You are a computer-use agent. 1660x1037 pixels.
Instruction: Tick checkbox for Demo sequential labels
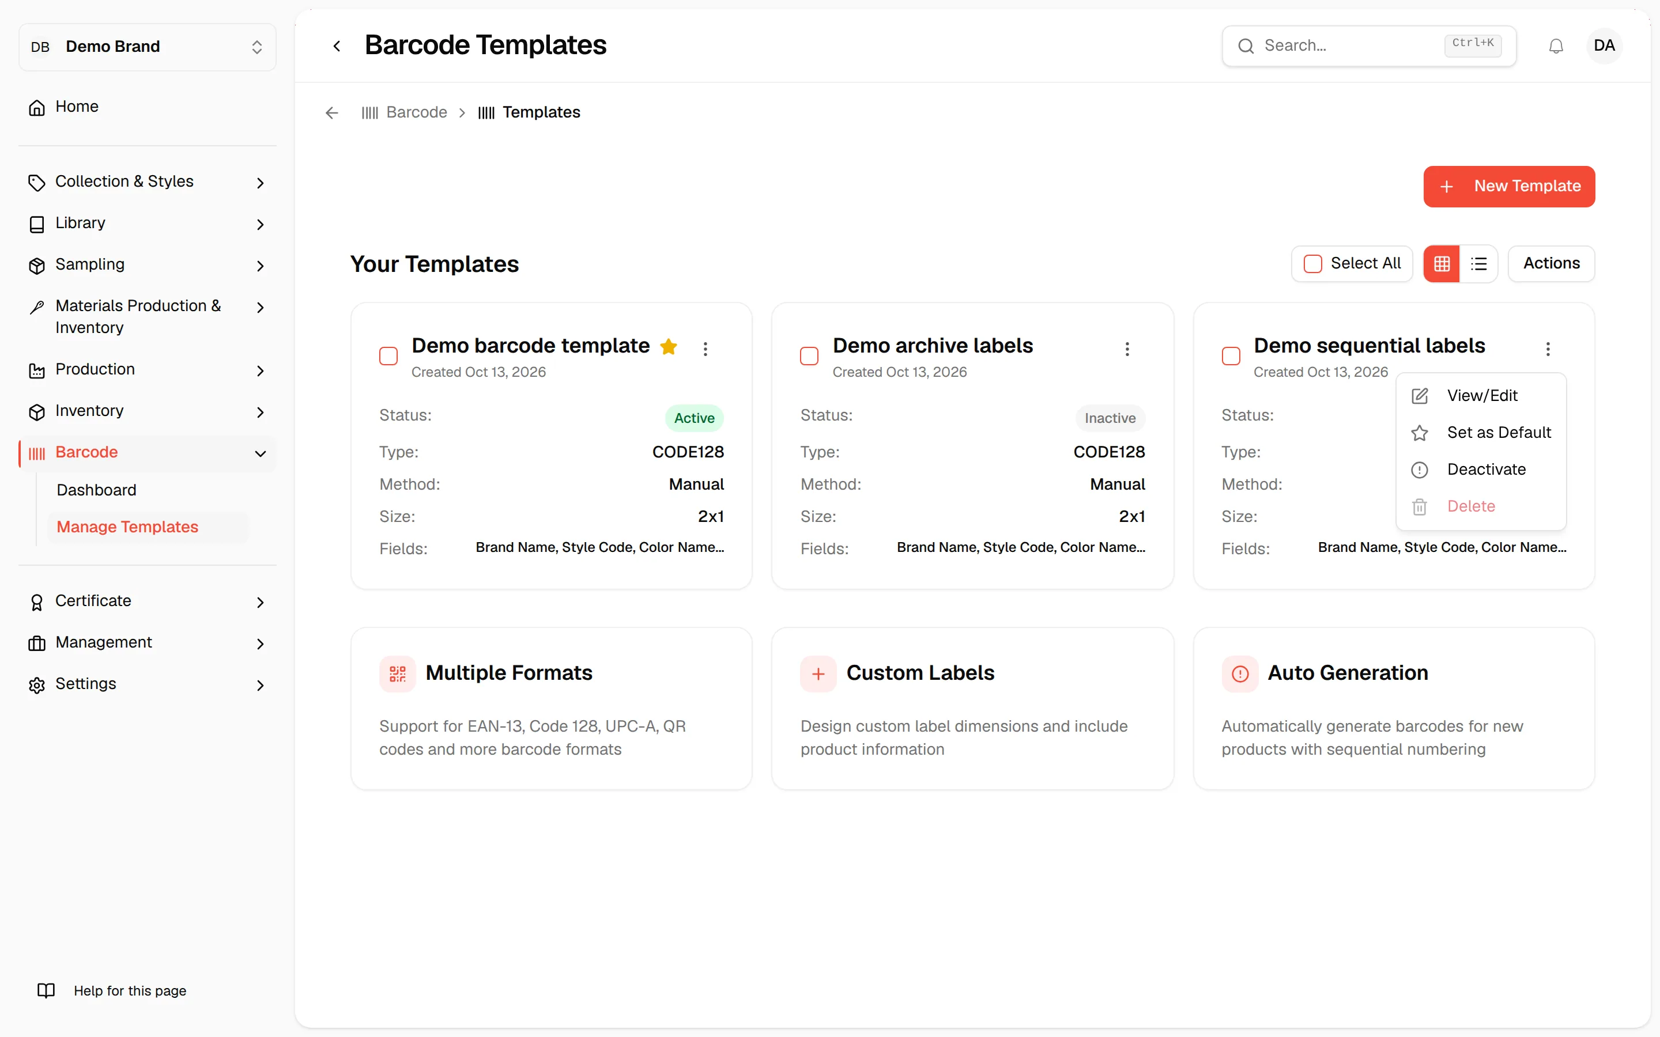(1231, 355)
